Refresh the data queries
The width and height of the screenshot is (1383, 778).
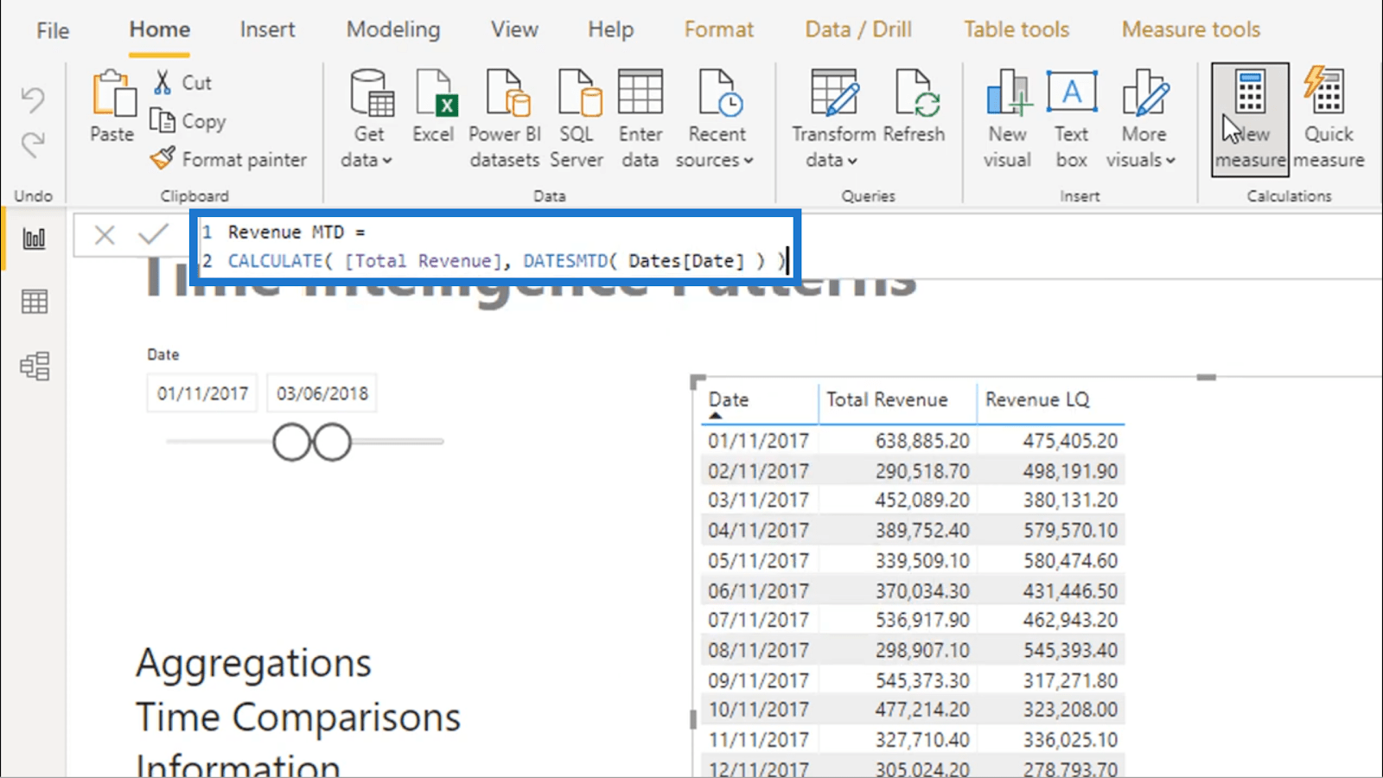[x=915, y=107]
